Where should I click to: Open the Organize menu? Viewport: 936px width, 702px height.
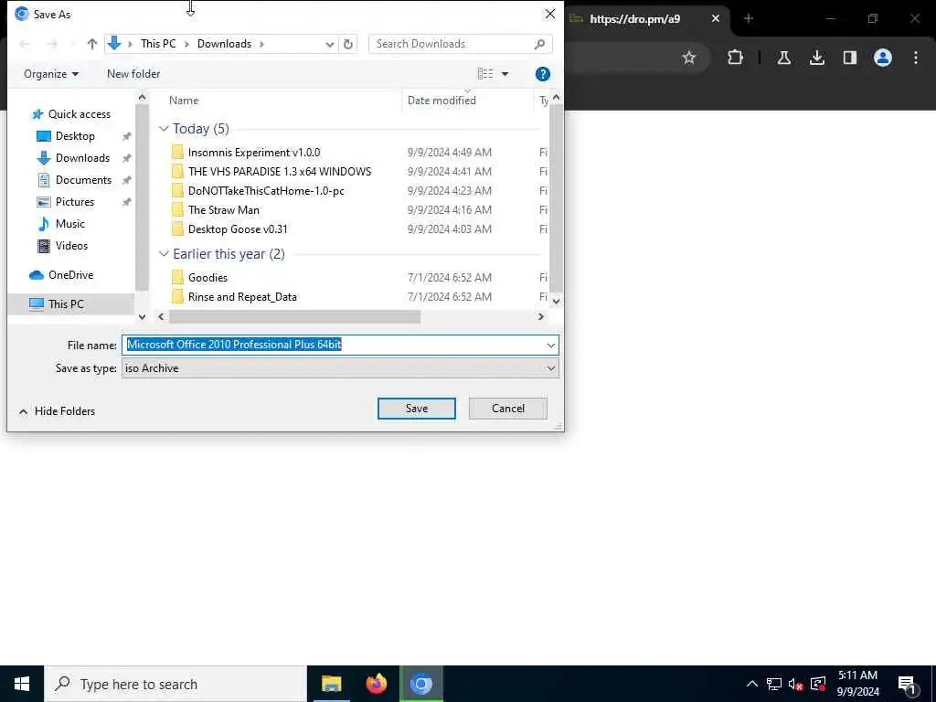(x=51, y=74)
